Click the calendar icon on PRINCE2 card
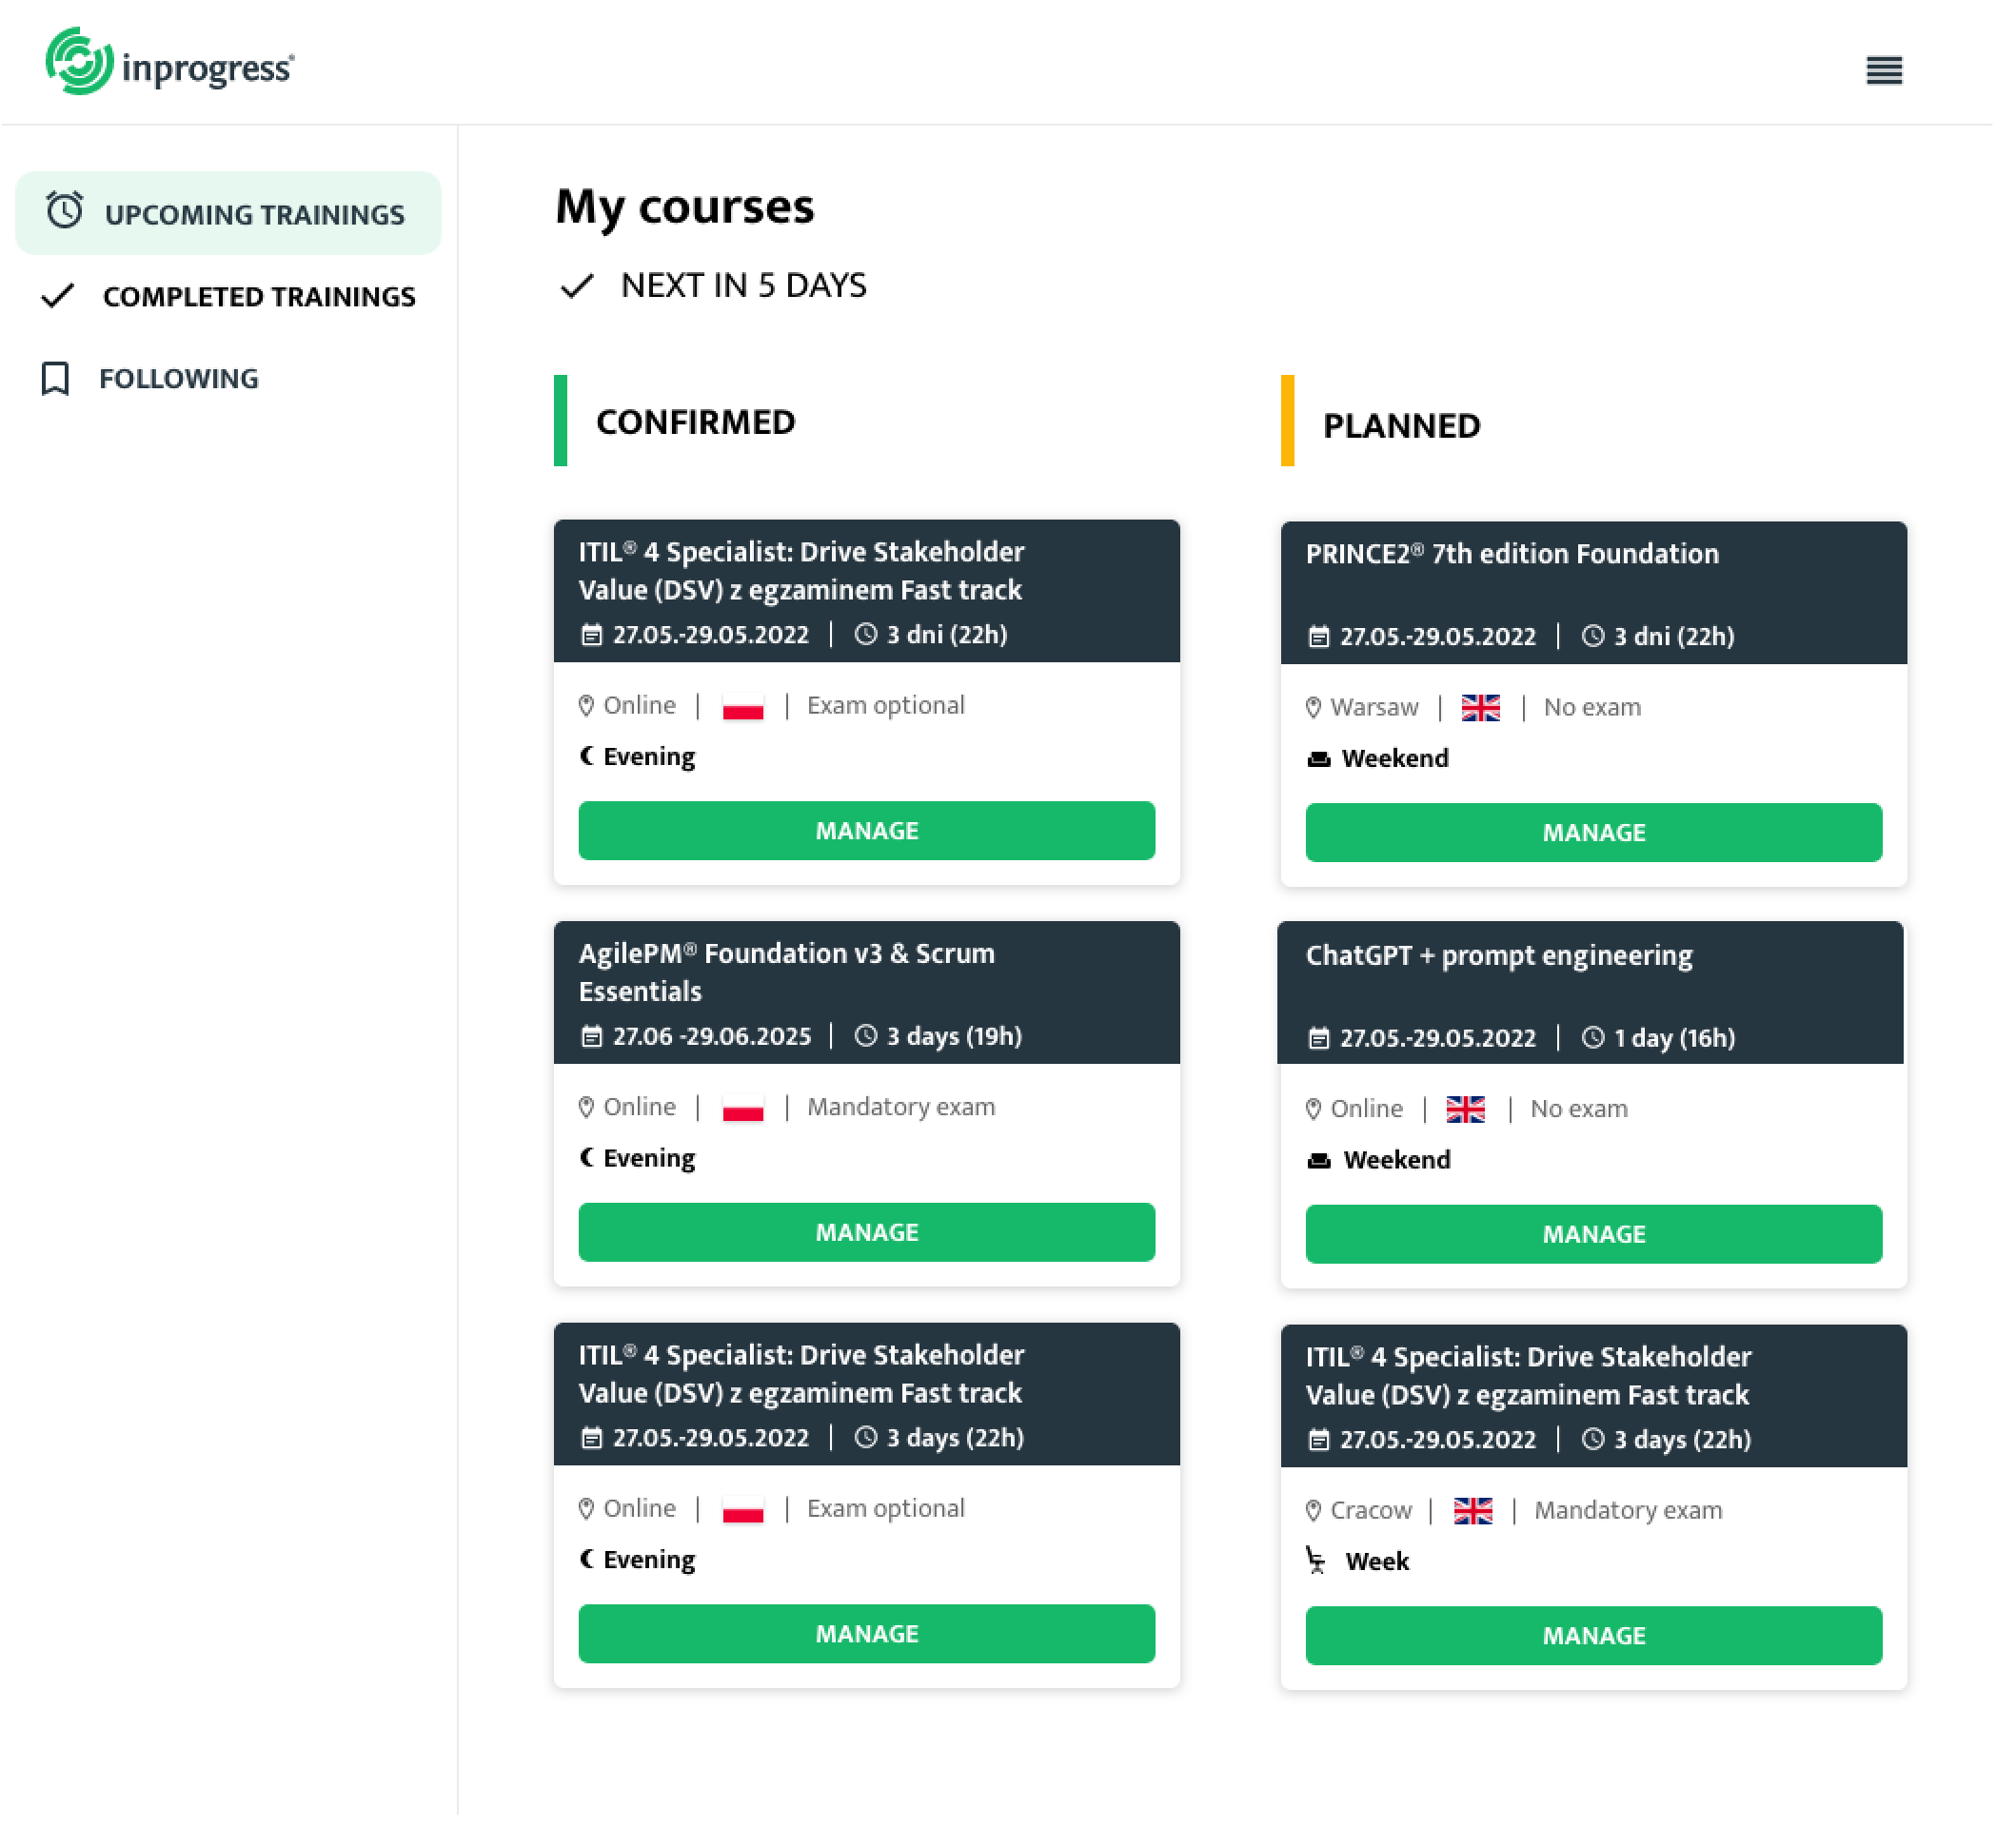Screen dimensions: 2016x1827 [x=1319, y=637]
